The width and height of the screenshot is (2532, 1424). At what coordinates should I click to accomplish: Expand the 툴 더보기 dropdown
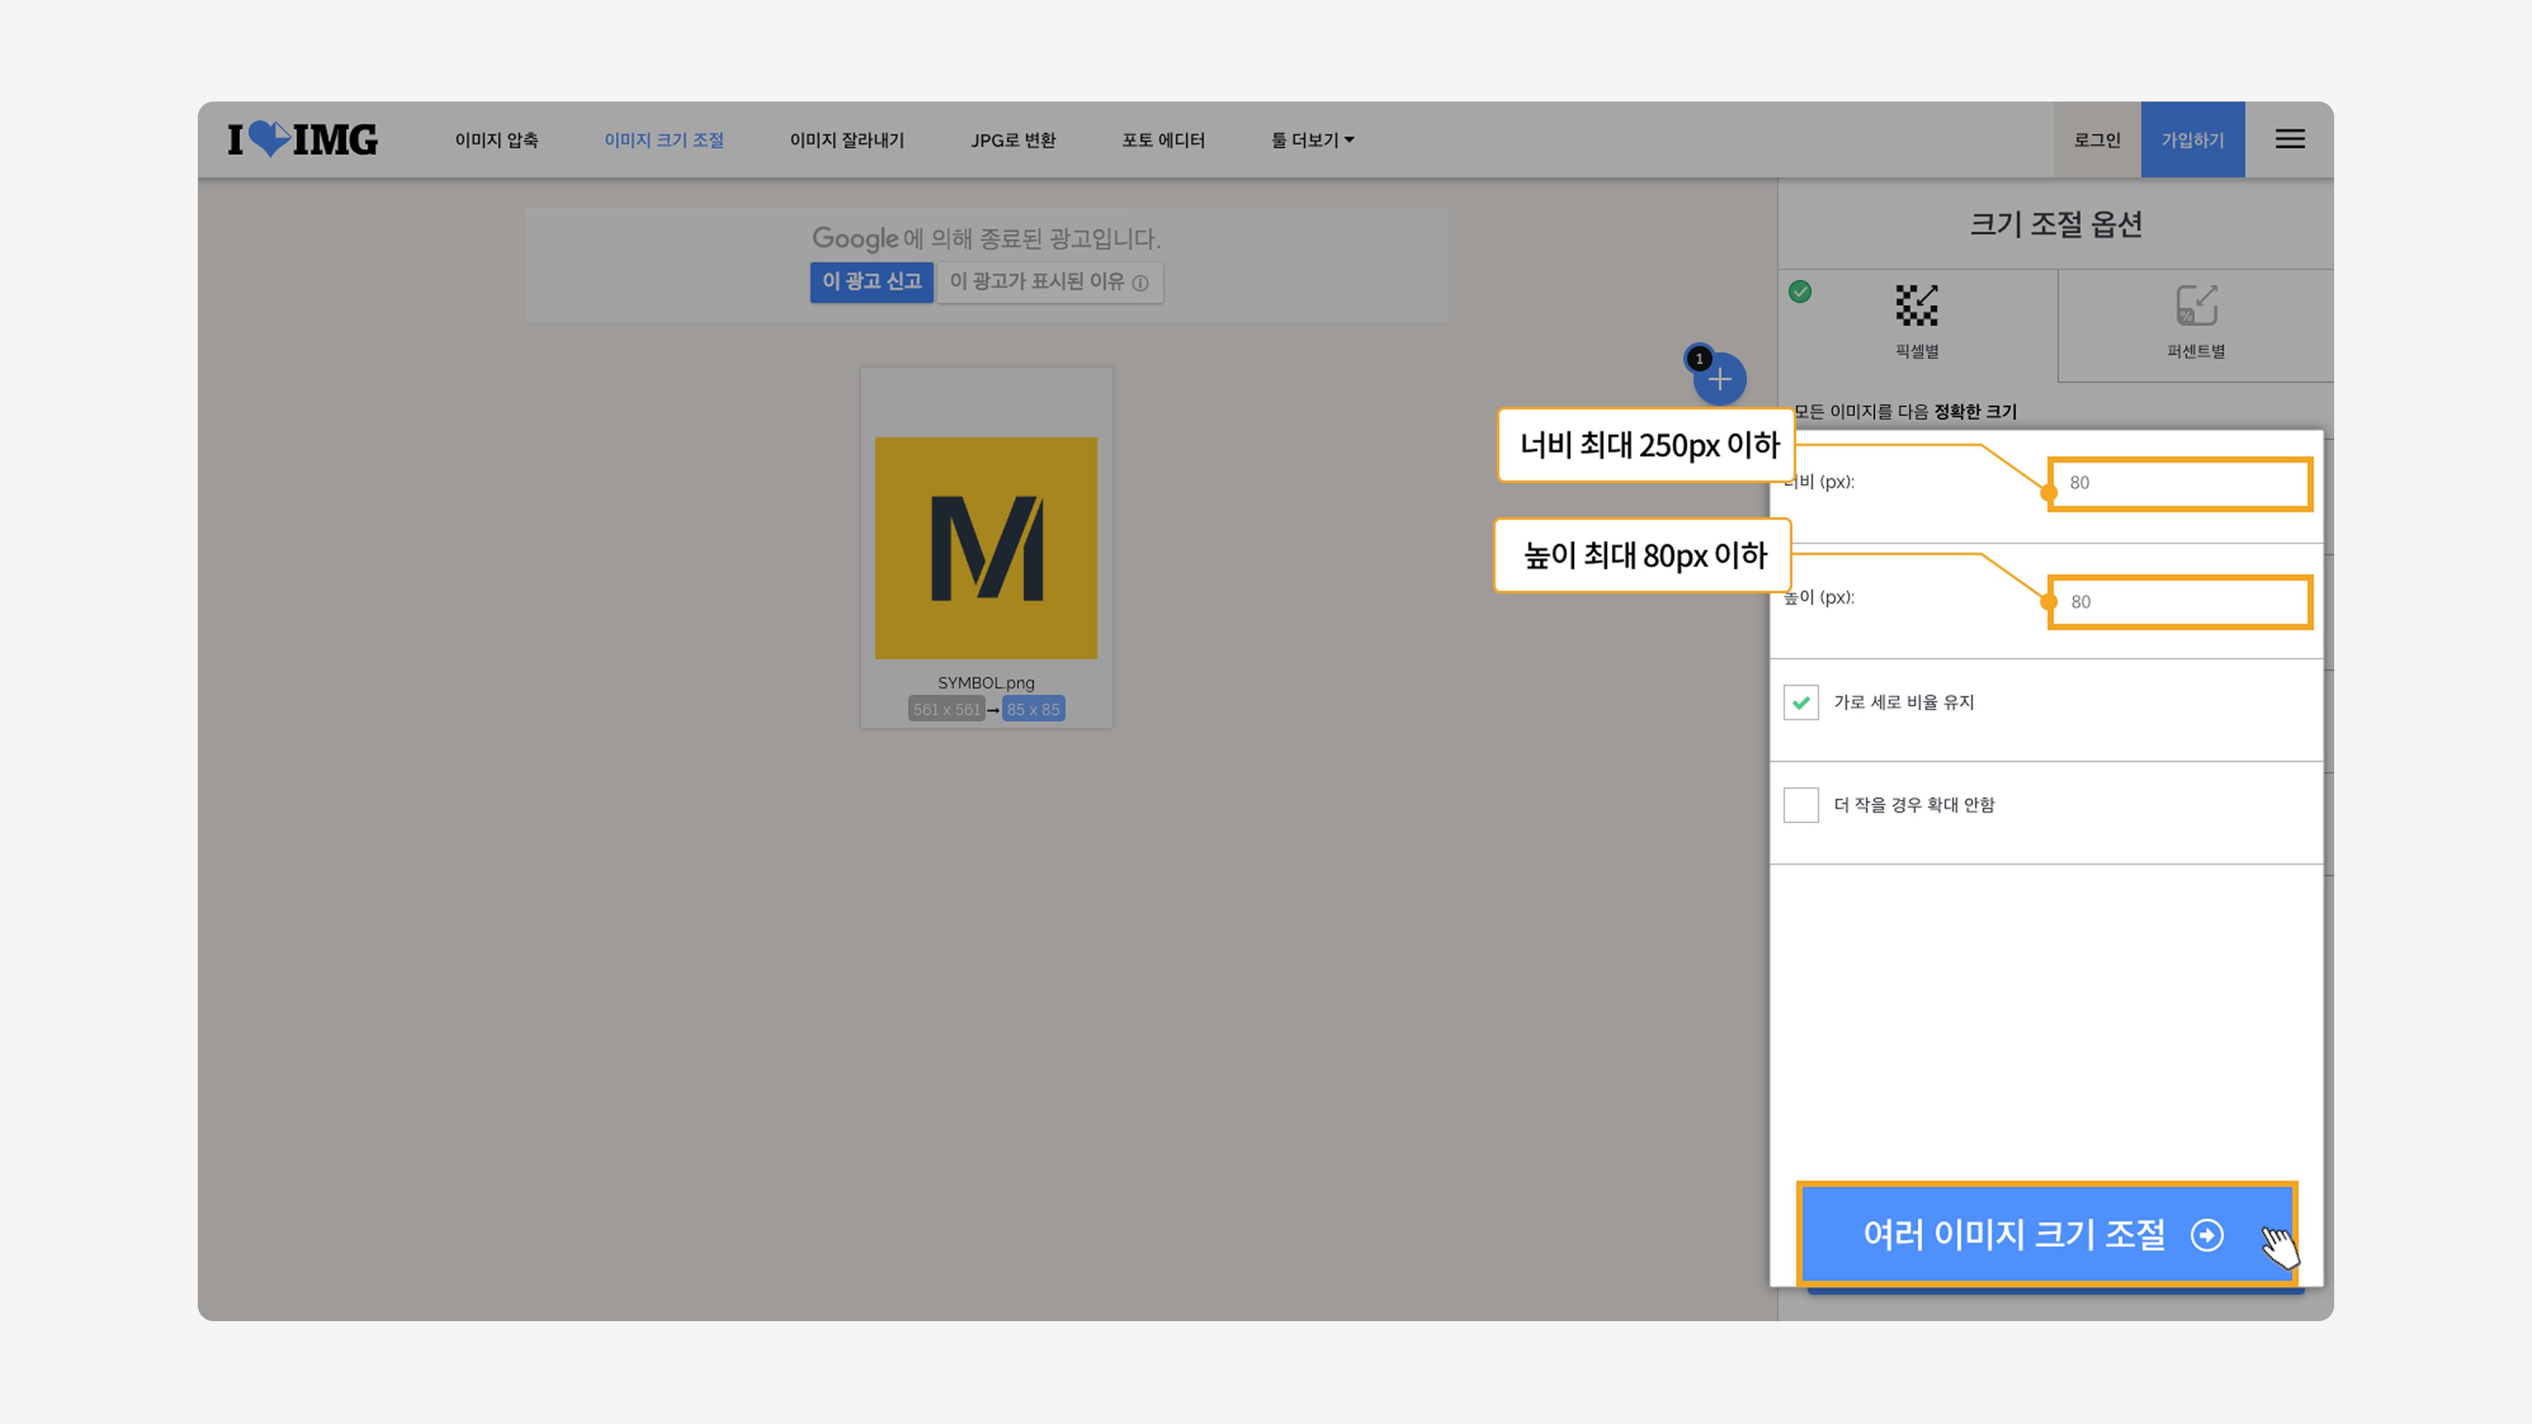[x=1312, y=140]
